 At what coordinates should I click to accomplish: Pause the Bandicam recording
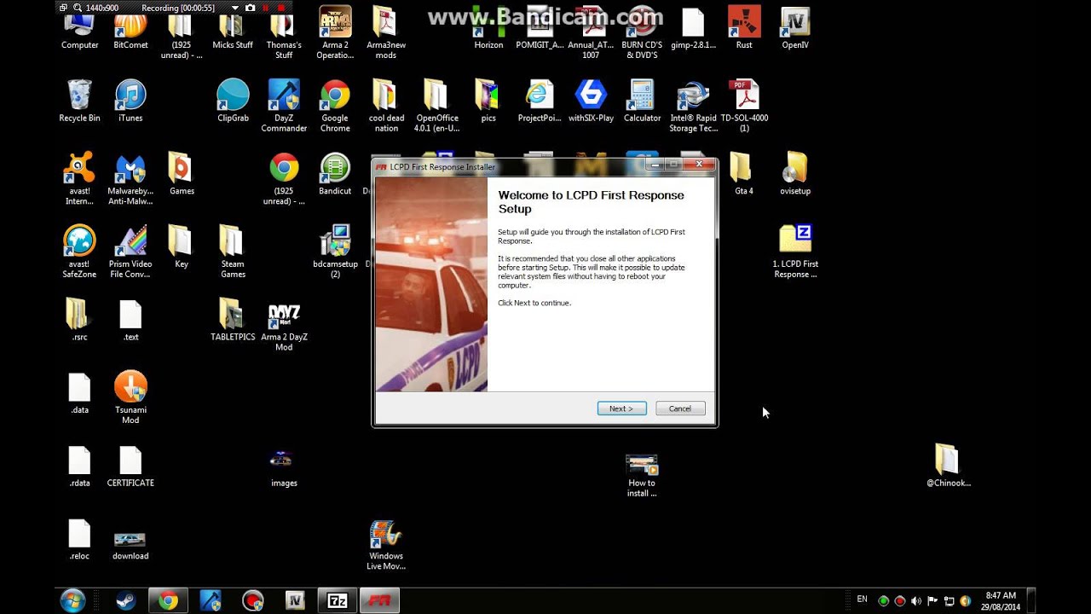(265, 8)
